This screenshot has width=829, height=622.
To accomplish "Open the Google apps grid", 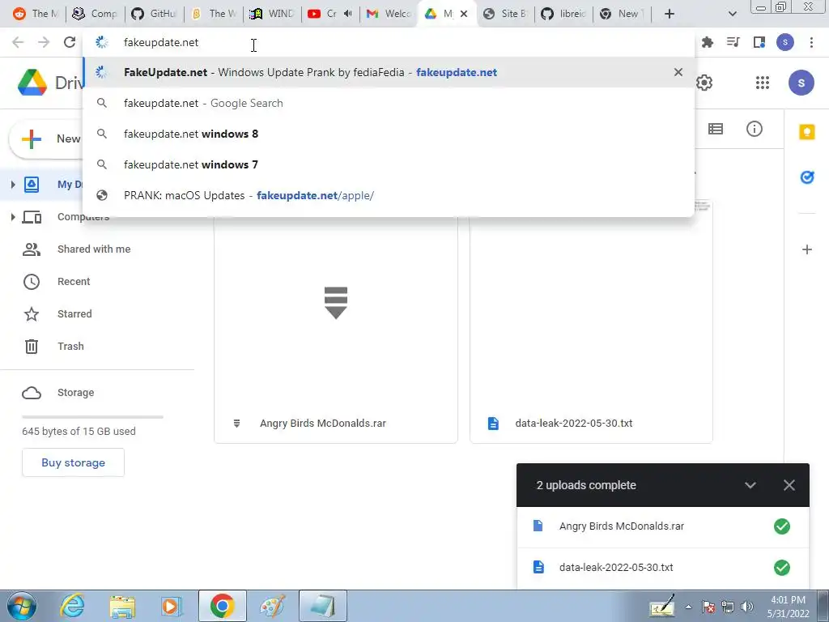I will (x=763, y=83).
